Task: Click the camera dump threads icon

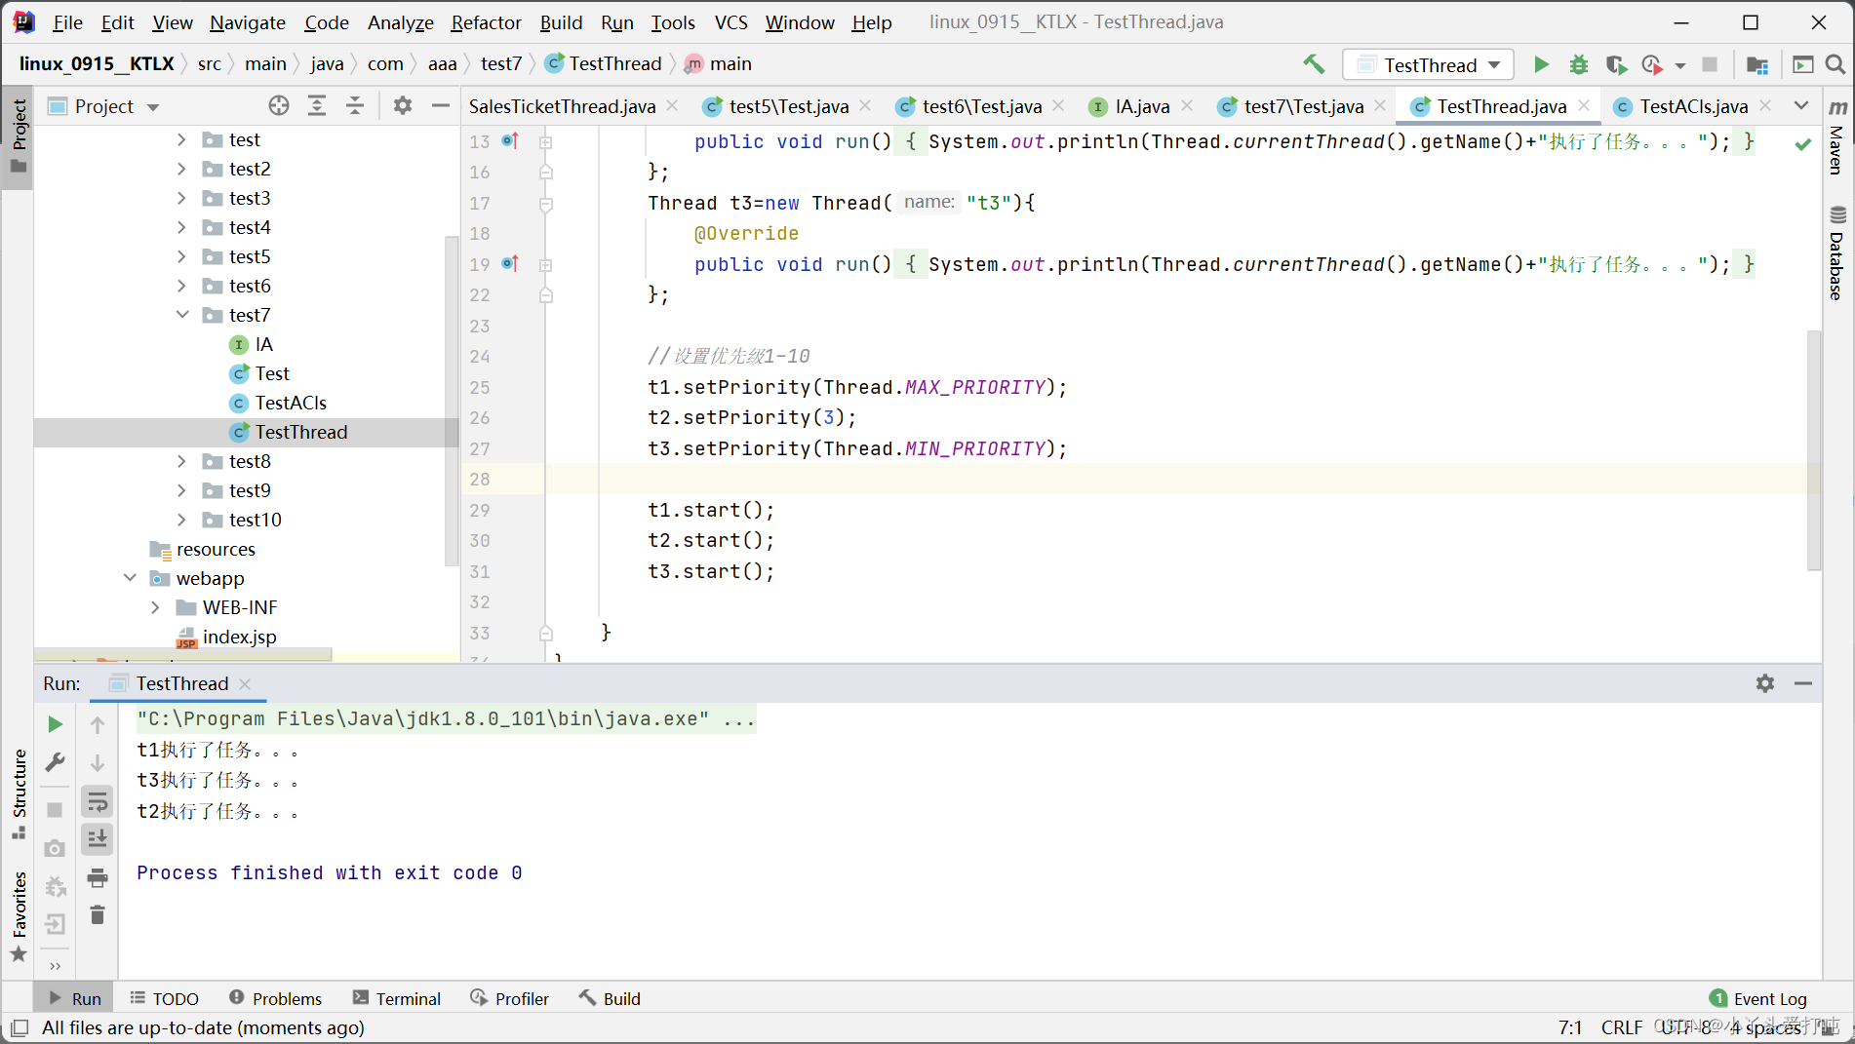Action: [56, 848]
